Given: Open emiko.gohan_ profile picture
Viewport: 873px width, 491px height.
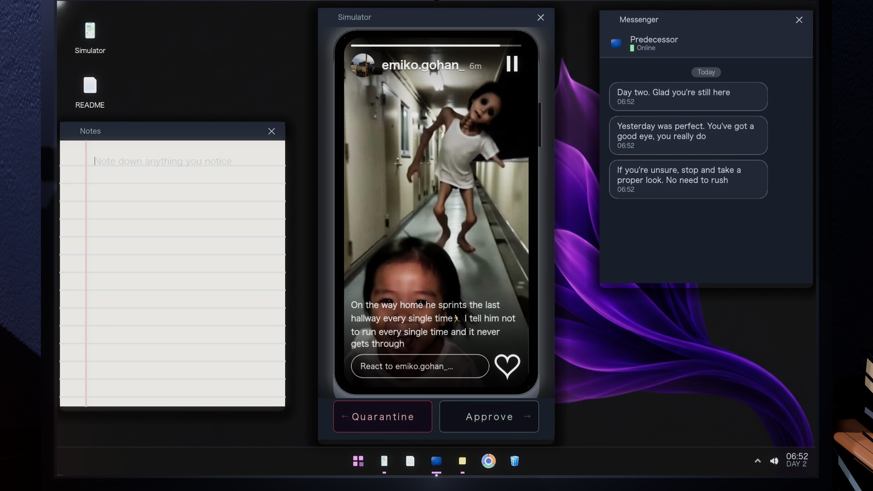Looking at the screenshot, I should (363, 65).
